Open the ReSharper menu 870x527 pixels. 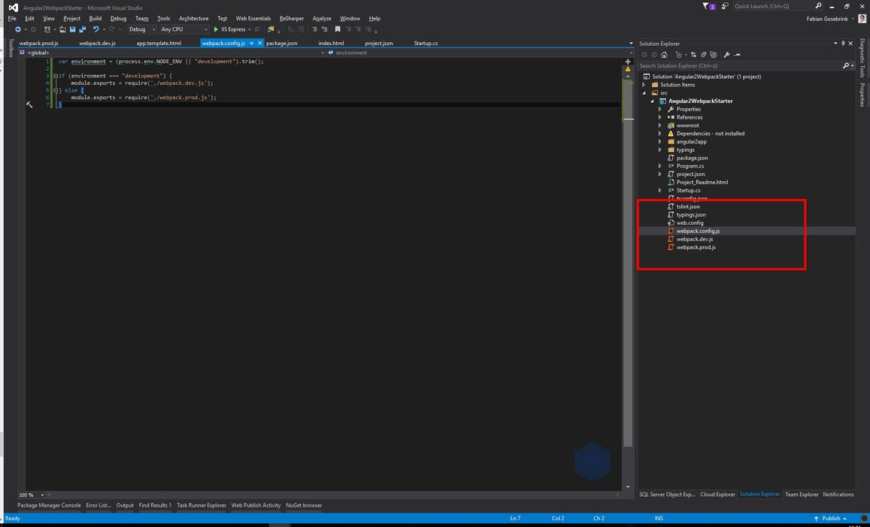pos(292,18)
